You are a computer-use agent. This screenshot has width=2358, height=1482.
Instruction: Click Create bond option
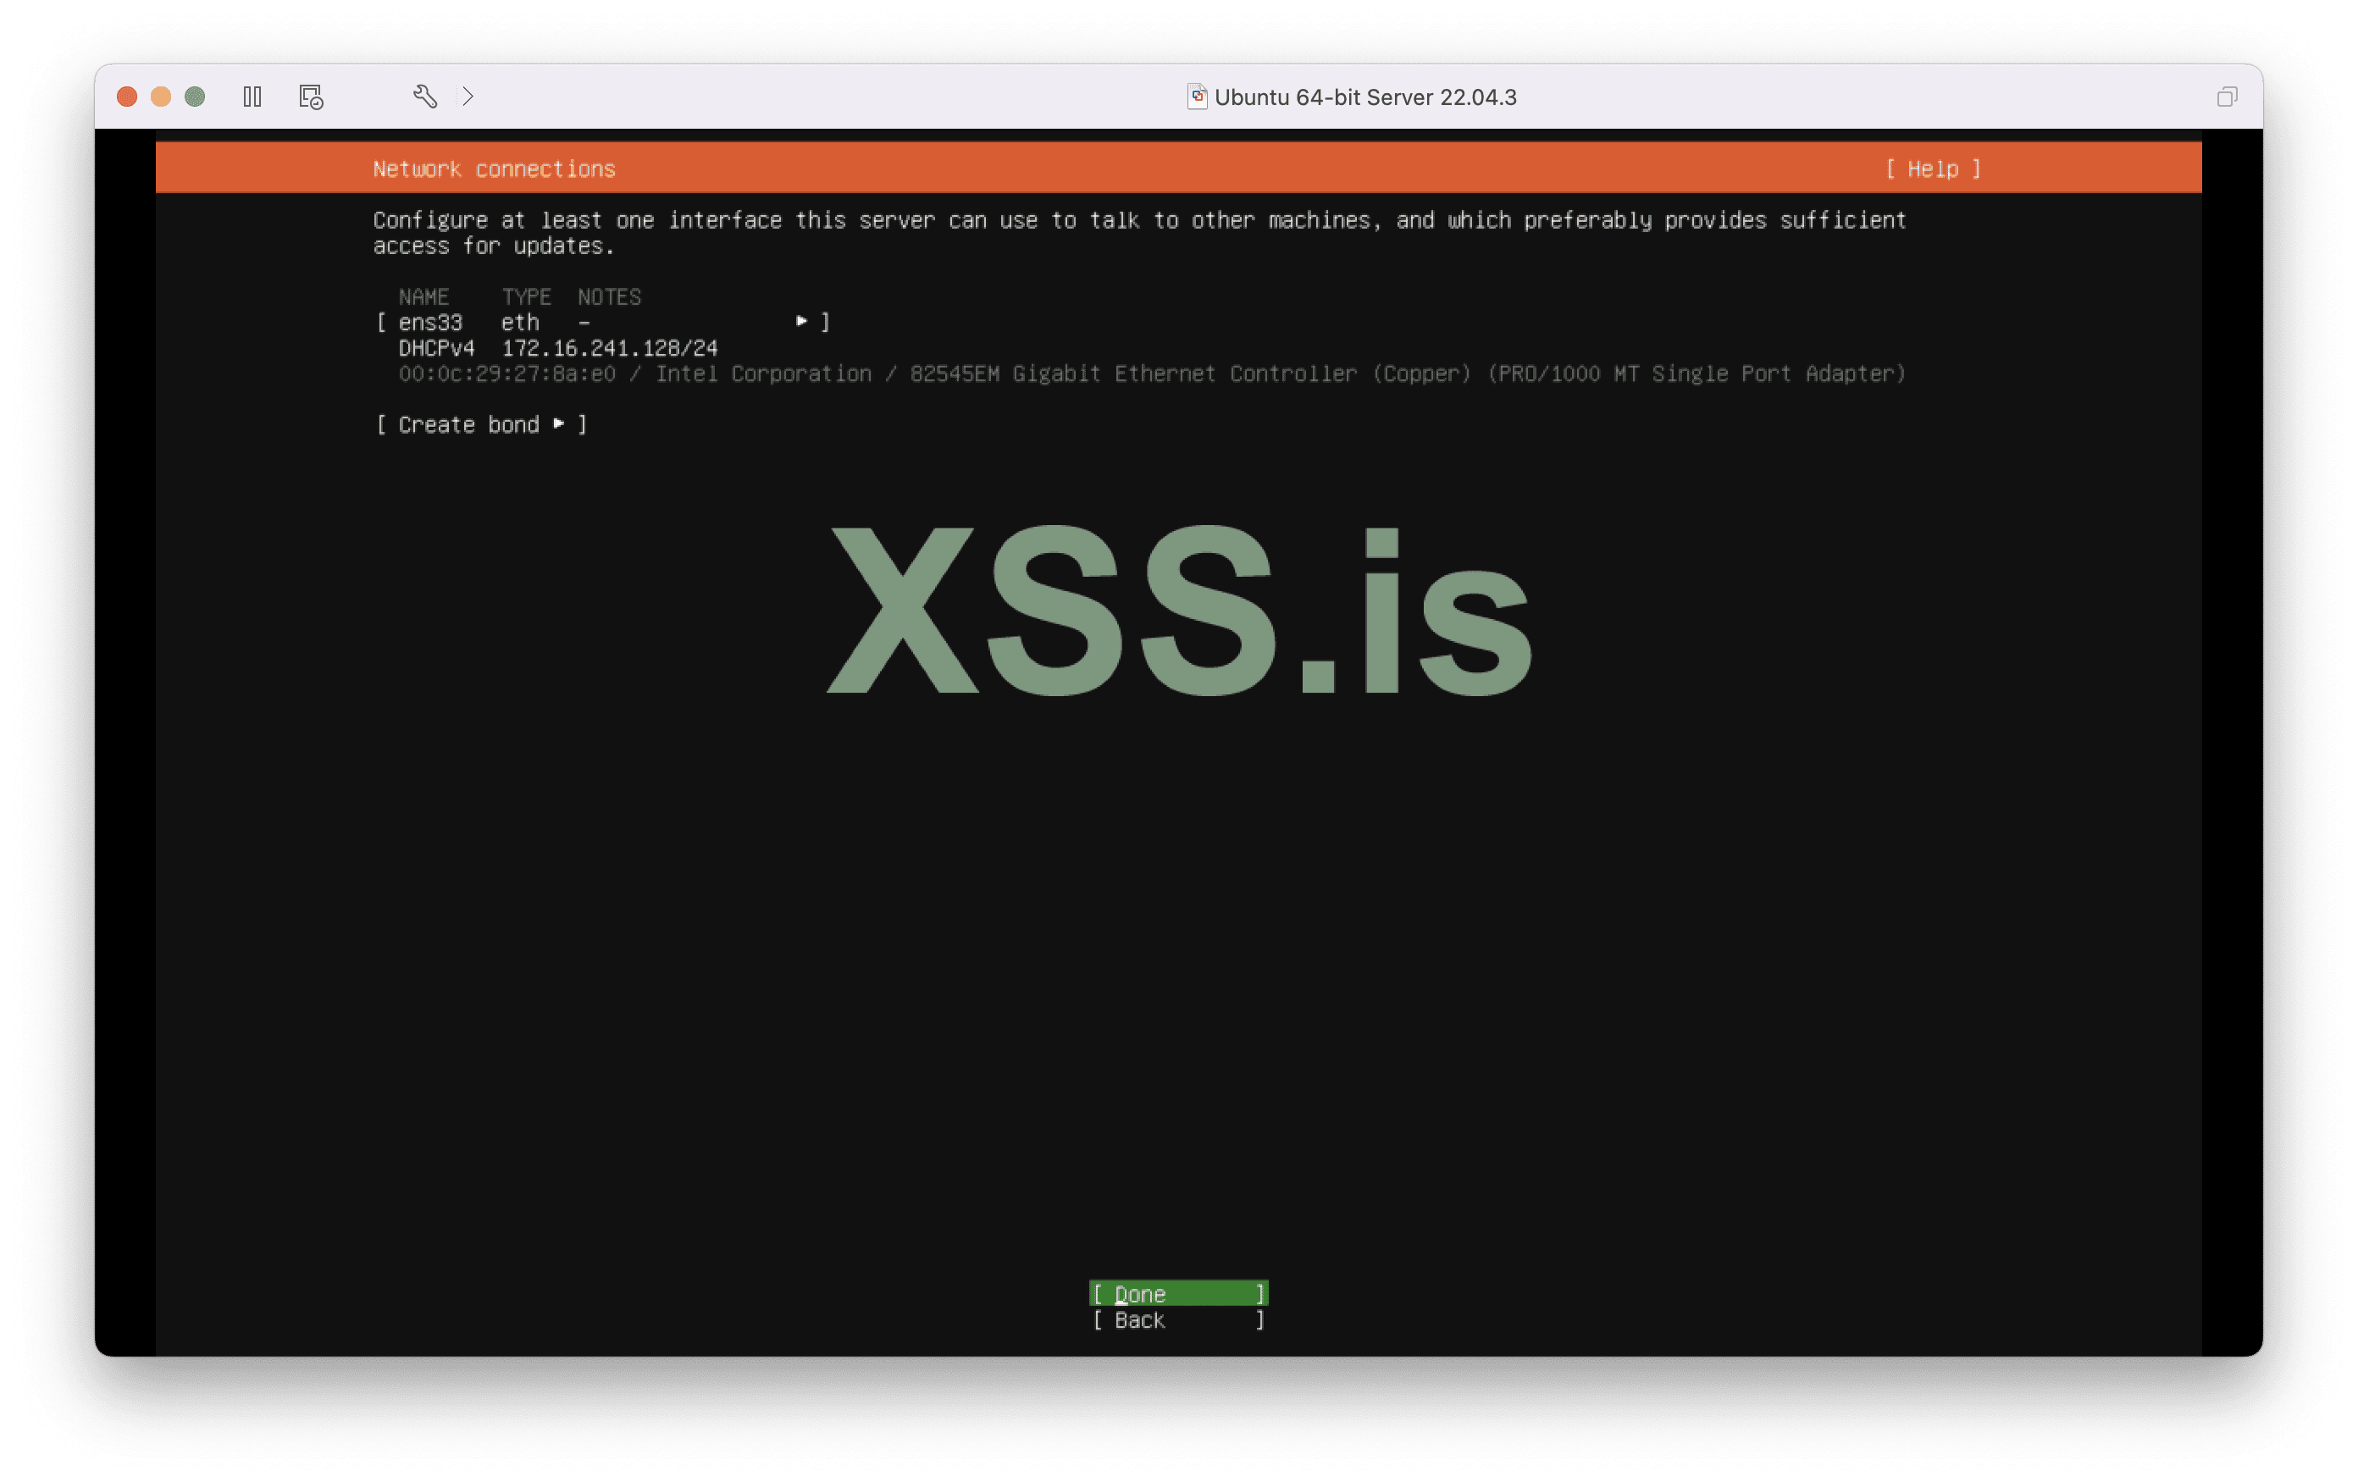[468, 425]
